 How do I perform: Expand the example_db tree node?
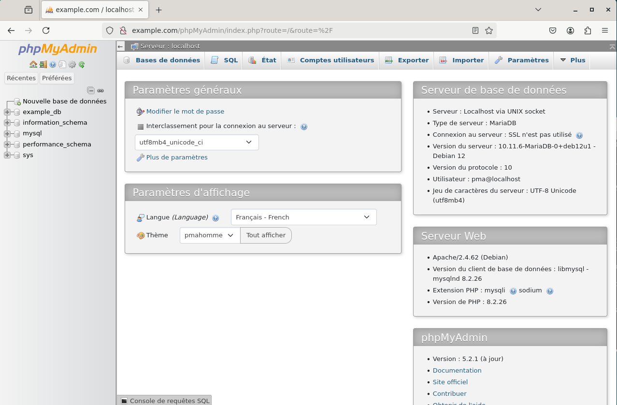point(7,112)
